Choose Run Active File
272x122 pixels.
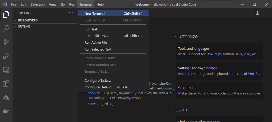click(x=113, y=43)
